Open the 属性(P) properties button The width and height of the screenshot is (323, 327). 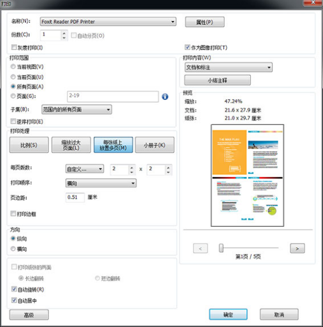205,22
